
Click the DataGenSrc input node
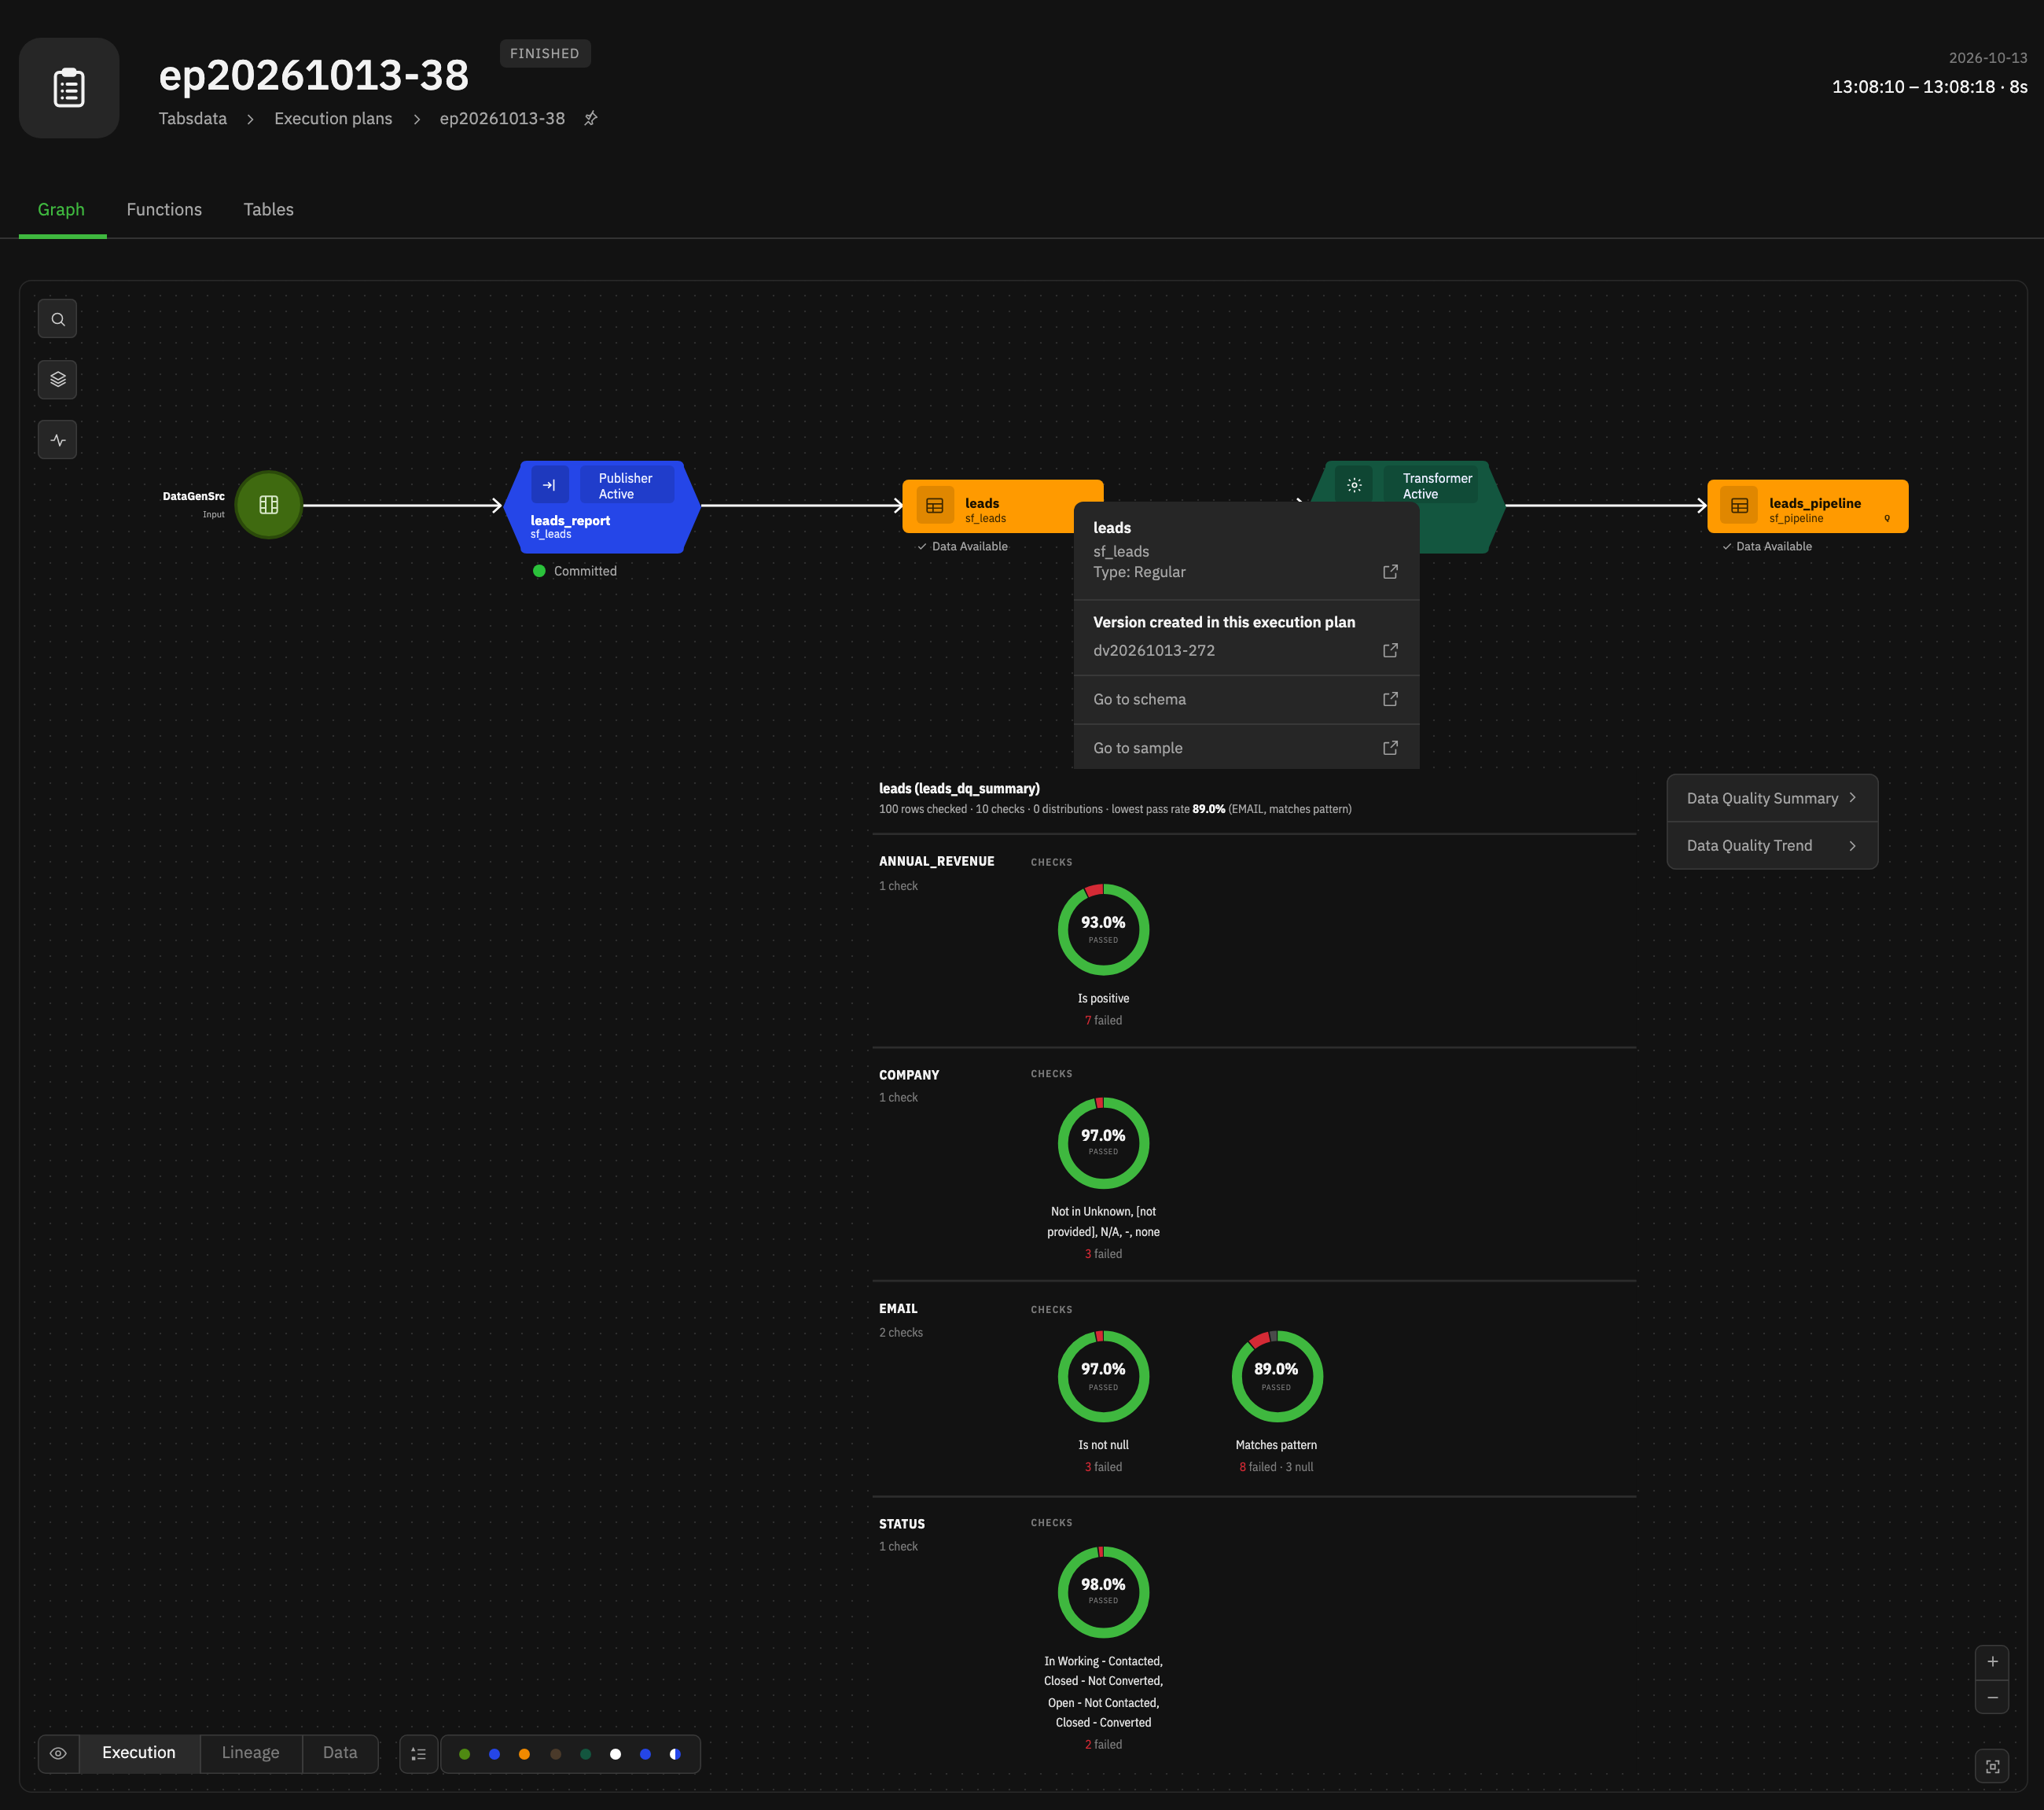click(268, 505)
